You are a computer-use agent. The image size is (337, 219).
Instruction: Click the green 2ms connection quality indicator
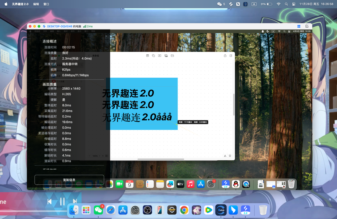tap(88, 26)
